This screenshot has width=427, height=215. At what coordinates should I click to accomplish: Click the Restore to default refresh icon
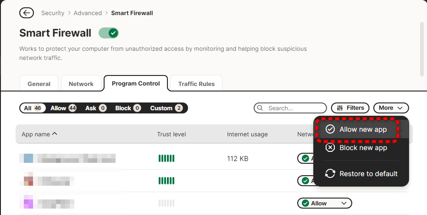coord(330,174)
